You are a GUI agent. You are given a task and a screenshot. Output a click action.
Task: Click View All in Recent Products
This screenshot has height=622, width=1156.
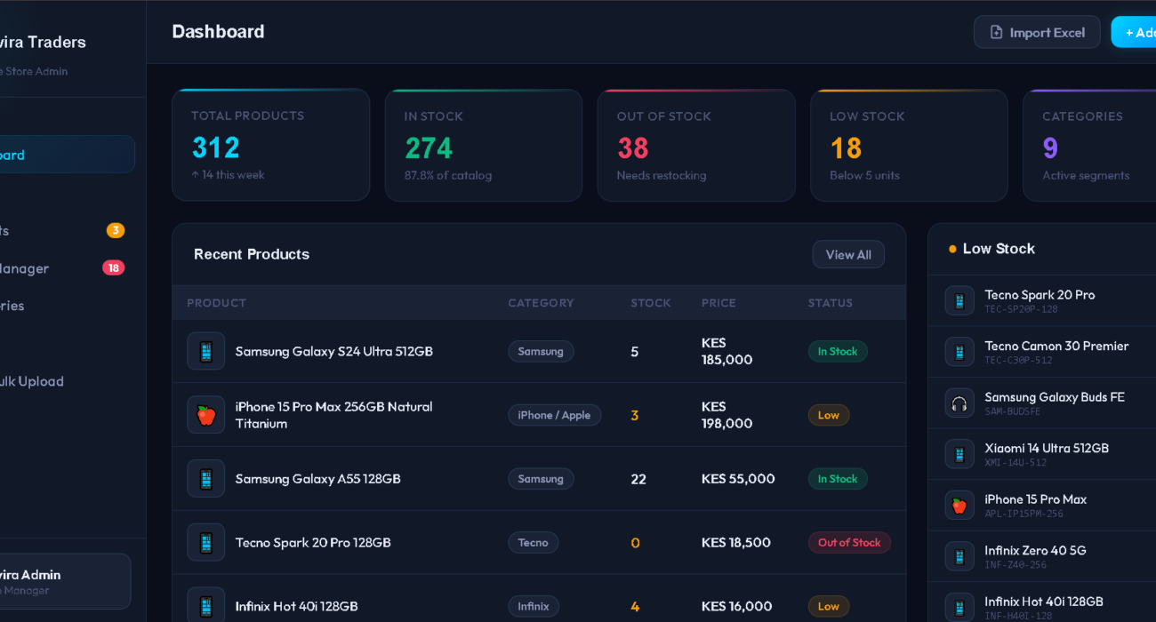click(847, 254)
